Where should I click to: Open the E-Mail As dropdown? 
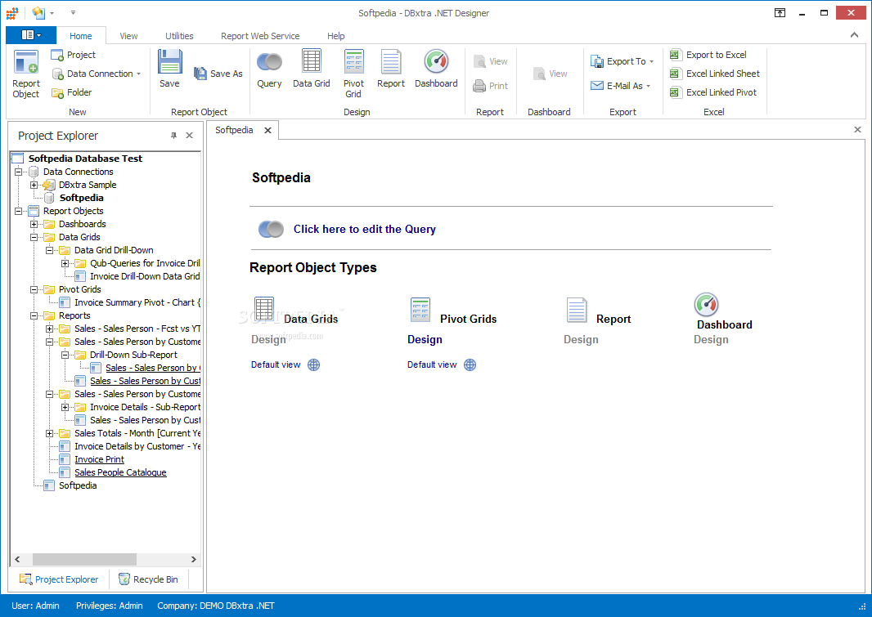(649, 86)
